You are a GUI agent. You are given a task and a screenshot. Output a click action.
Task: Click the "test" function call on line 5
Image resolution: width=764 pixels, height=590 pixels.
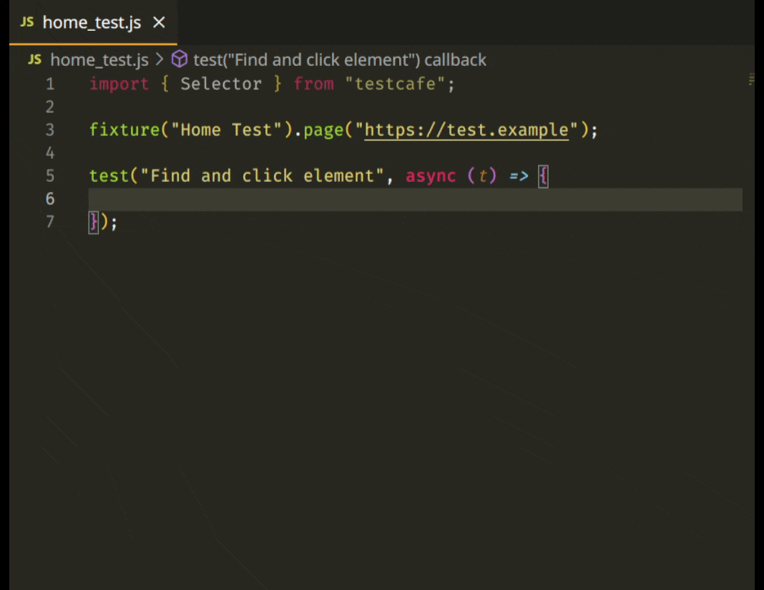pos(109,176)
